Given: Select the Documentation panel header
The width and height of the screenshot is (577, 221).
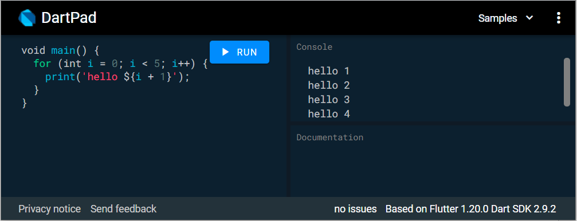Looking at the screenshot, I should point(329,137).
